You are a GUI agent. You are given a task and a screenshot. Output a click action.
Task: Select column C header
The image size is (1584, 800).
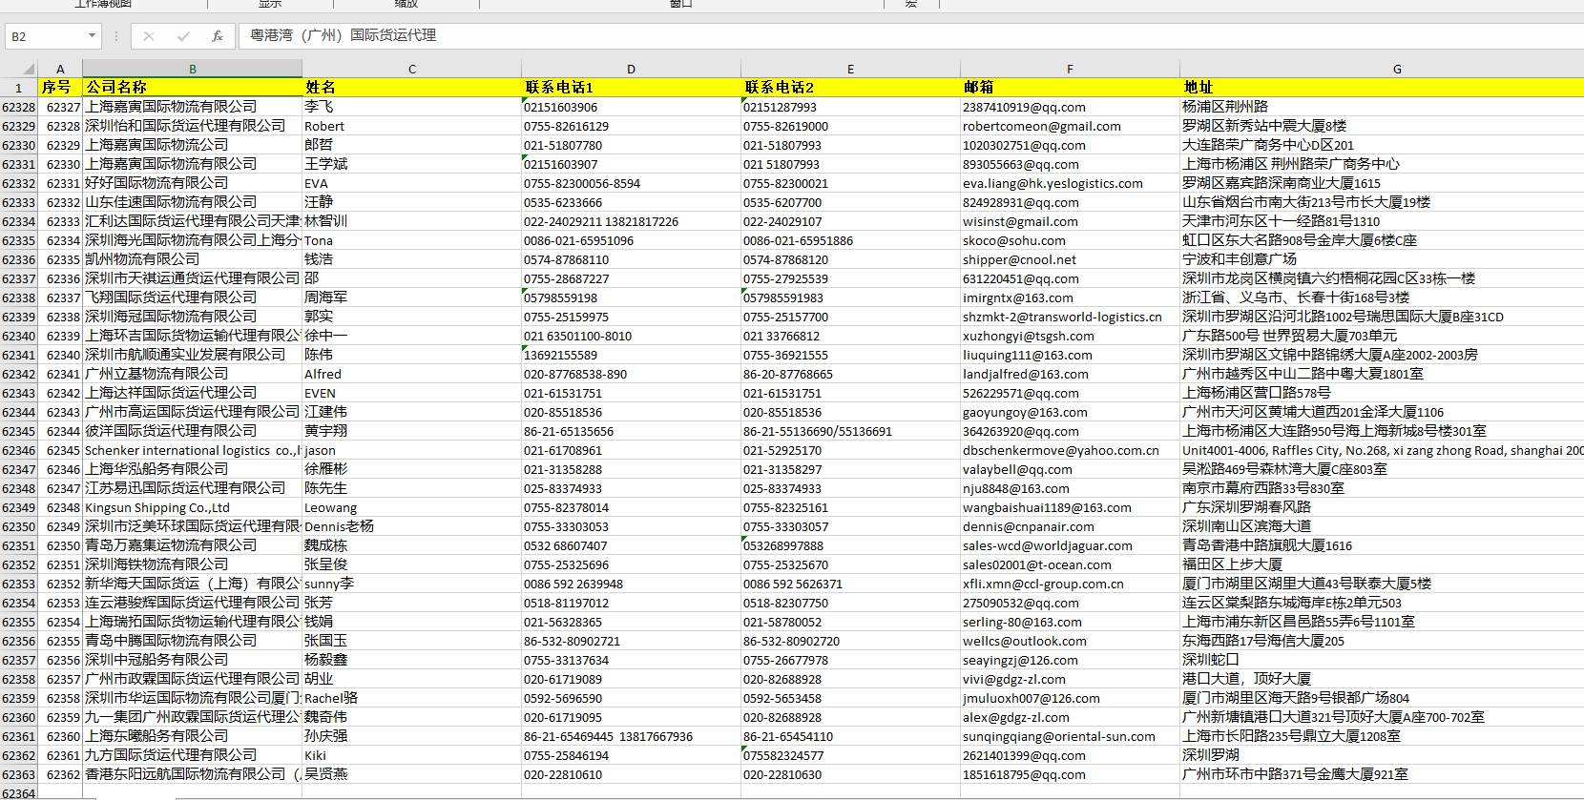411,69
